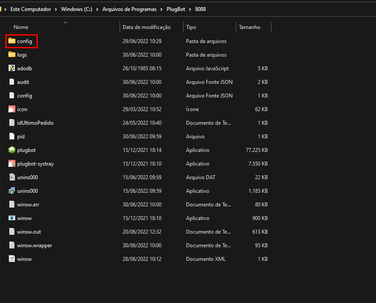Click the Ícone type cell
376x303 pixels.
pyautogui.click(x=192, y=109)
